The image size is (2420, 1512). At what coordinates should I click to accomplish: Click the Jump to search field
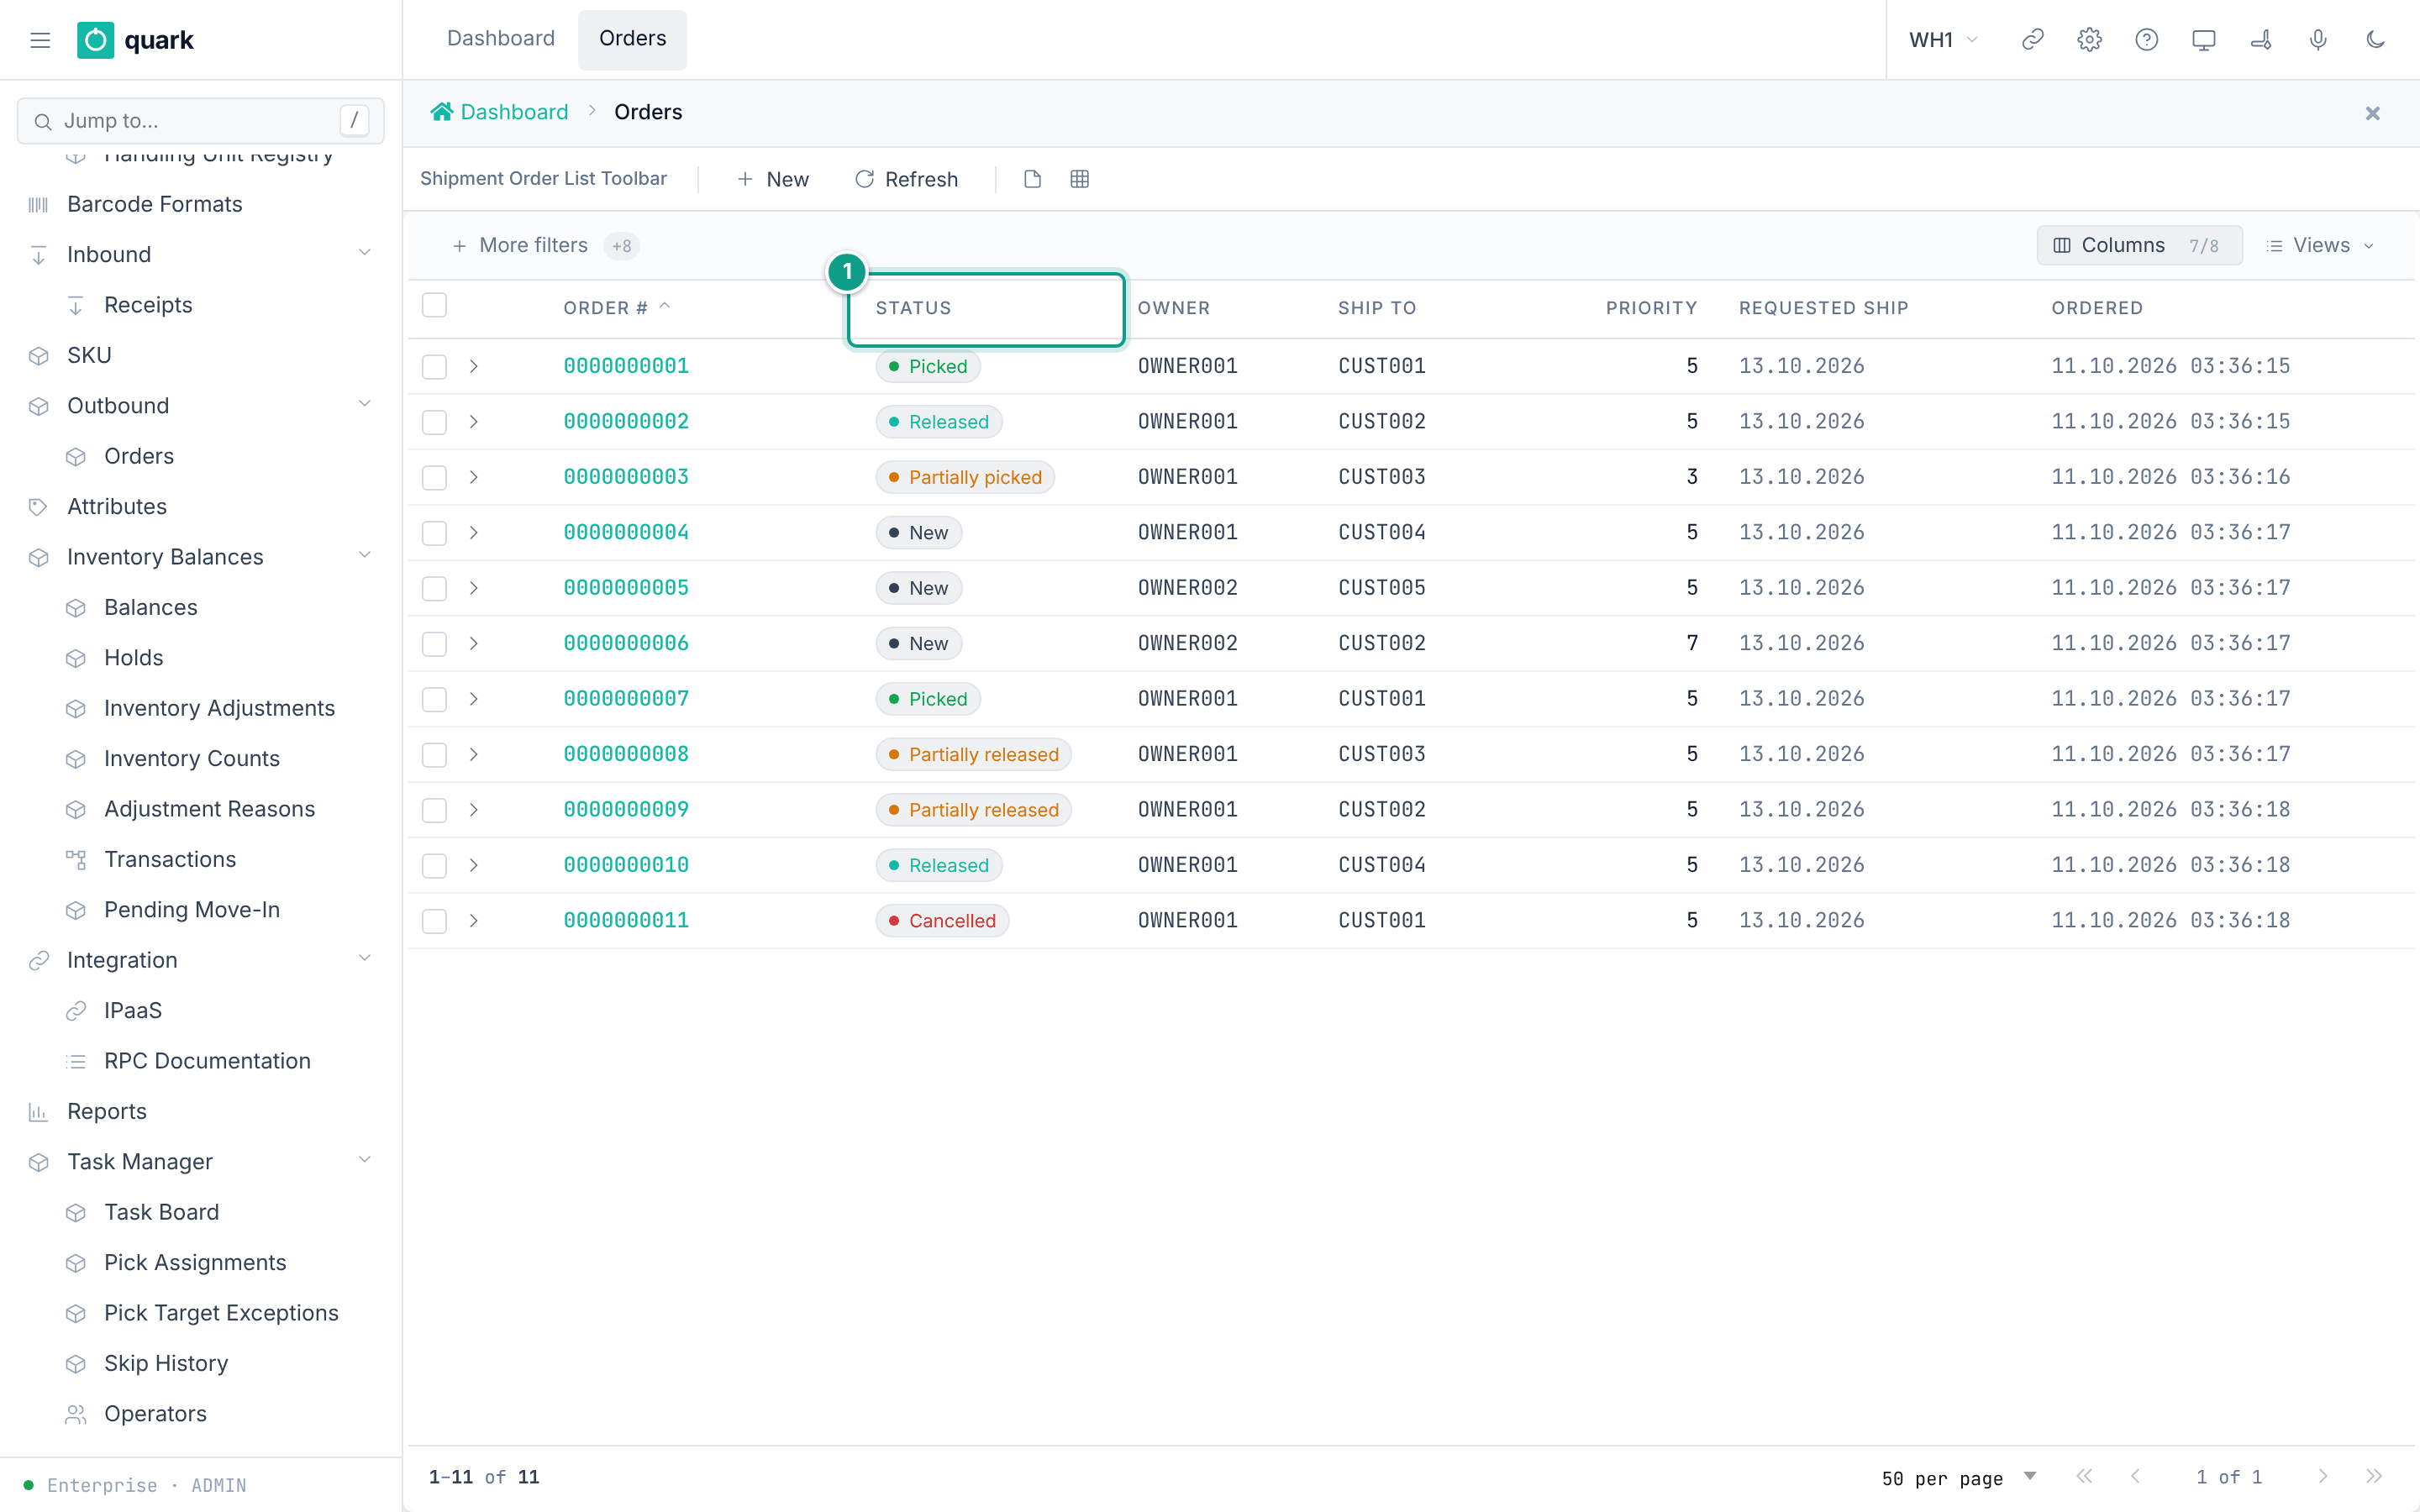click(200, 121)
